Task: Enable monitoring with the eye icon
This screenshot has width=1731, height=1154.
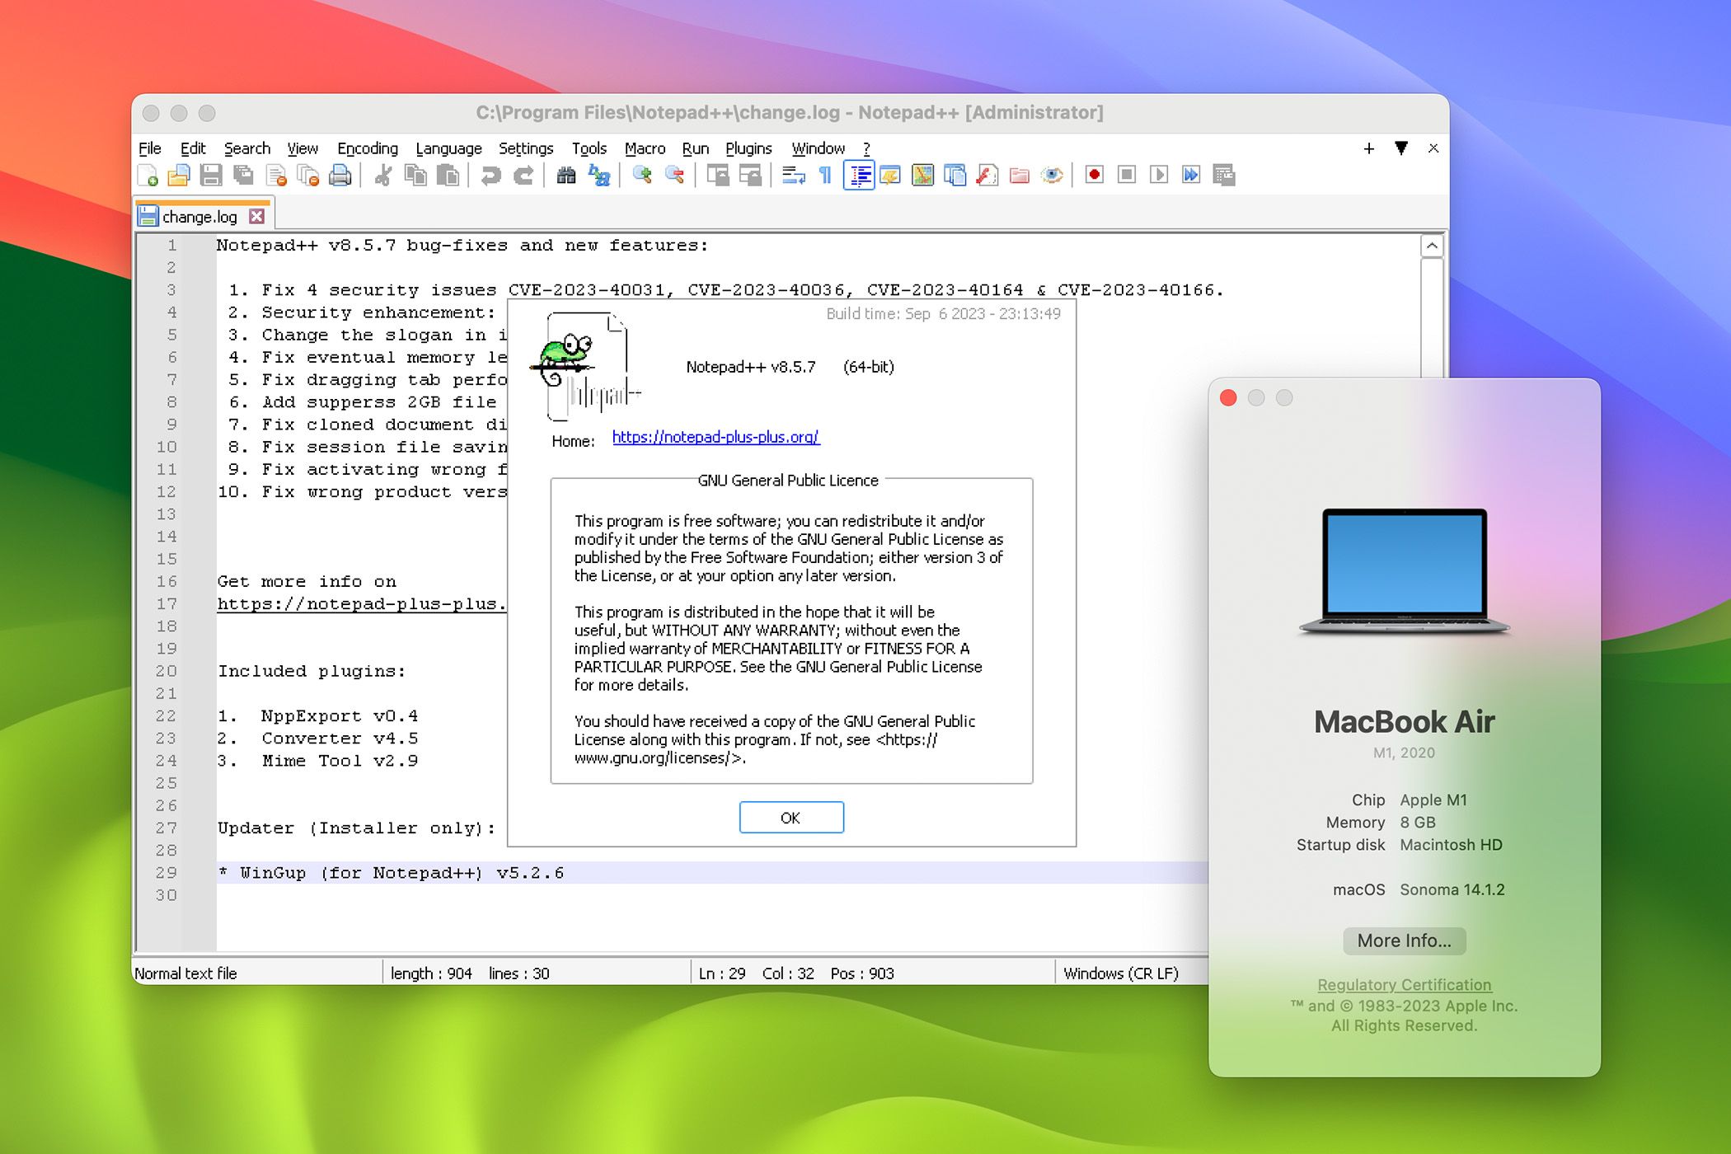Action: (x=1053, y=175)
